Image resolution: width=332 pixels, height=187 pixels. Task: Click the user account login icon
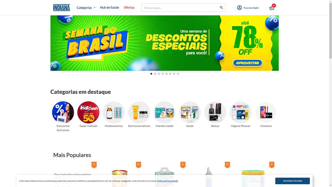click(x=239, y=8)
